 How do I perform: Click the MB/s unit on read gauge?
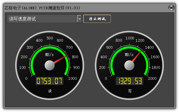tap(49, 55)
